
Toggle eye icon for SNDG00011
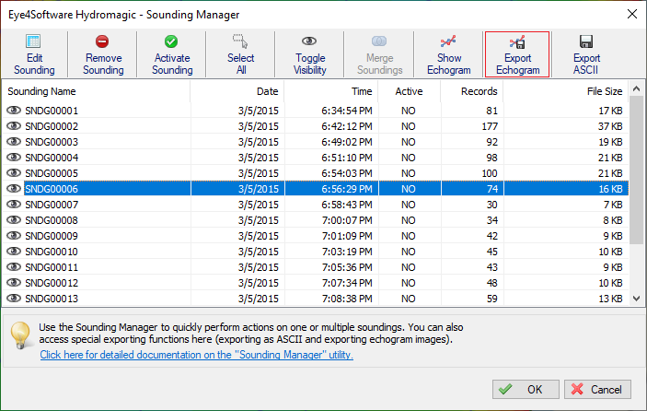click(x=14, y=267)
